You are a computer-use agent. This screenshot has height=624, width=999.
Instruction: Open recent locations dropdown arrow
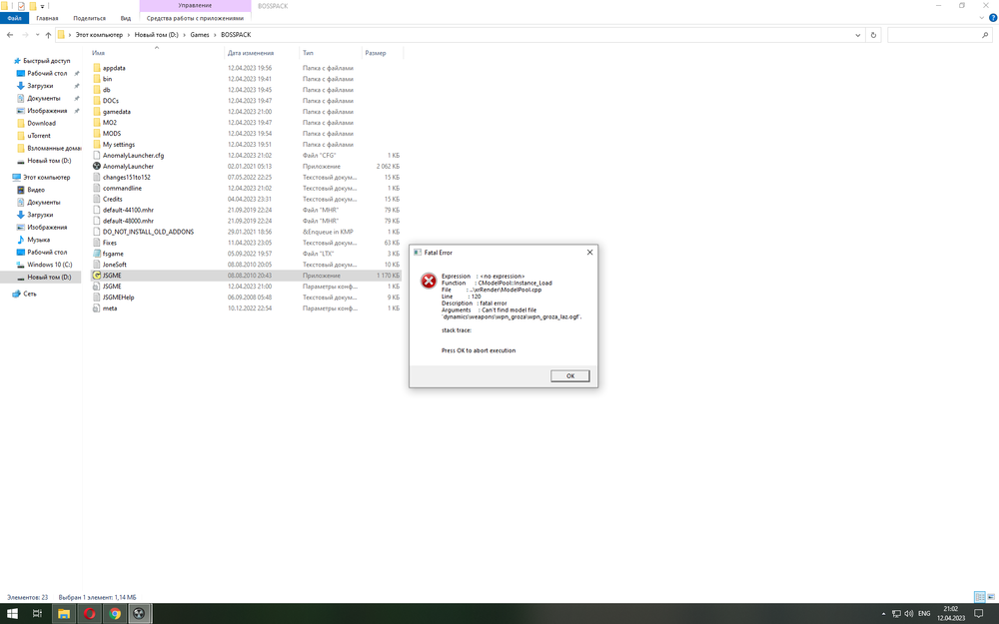(x=37, y=35)
